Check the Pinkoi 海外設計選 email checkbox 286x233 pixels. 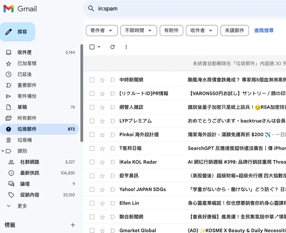(x=92, y=135)
